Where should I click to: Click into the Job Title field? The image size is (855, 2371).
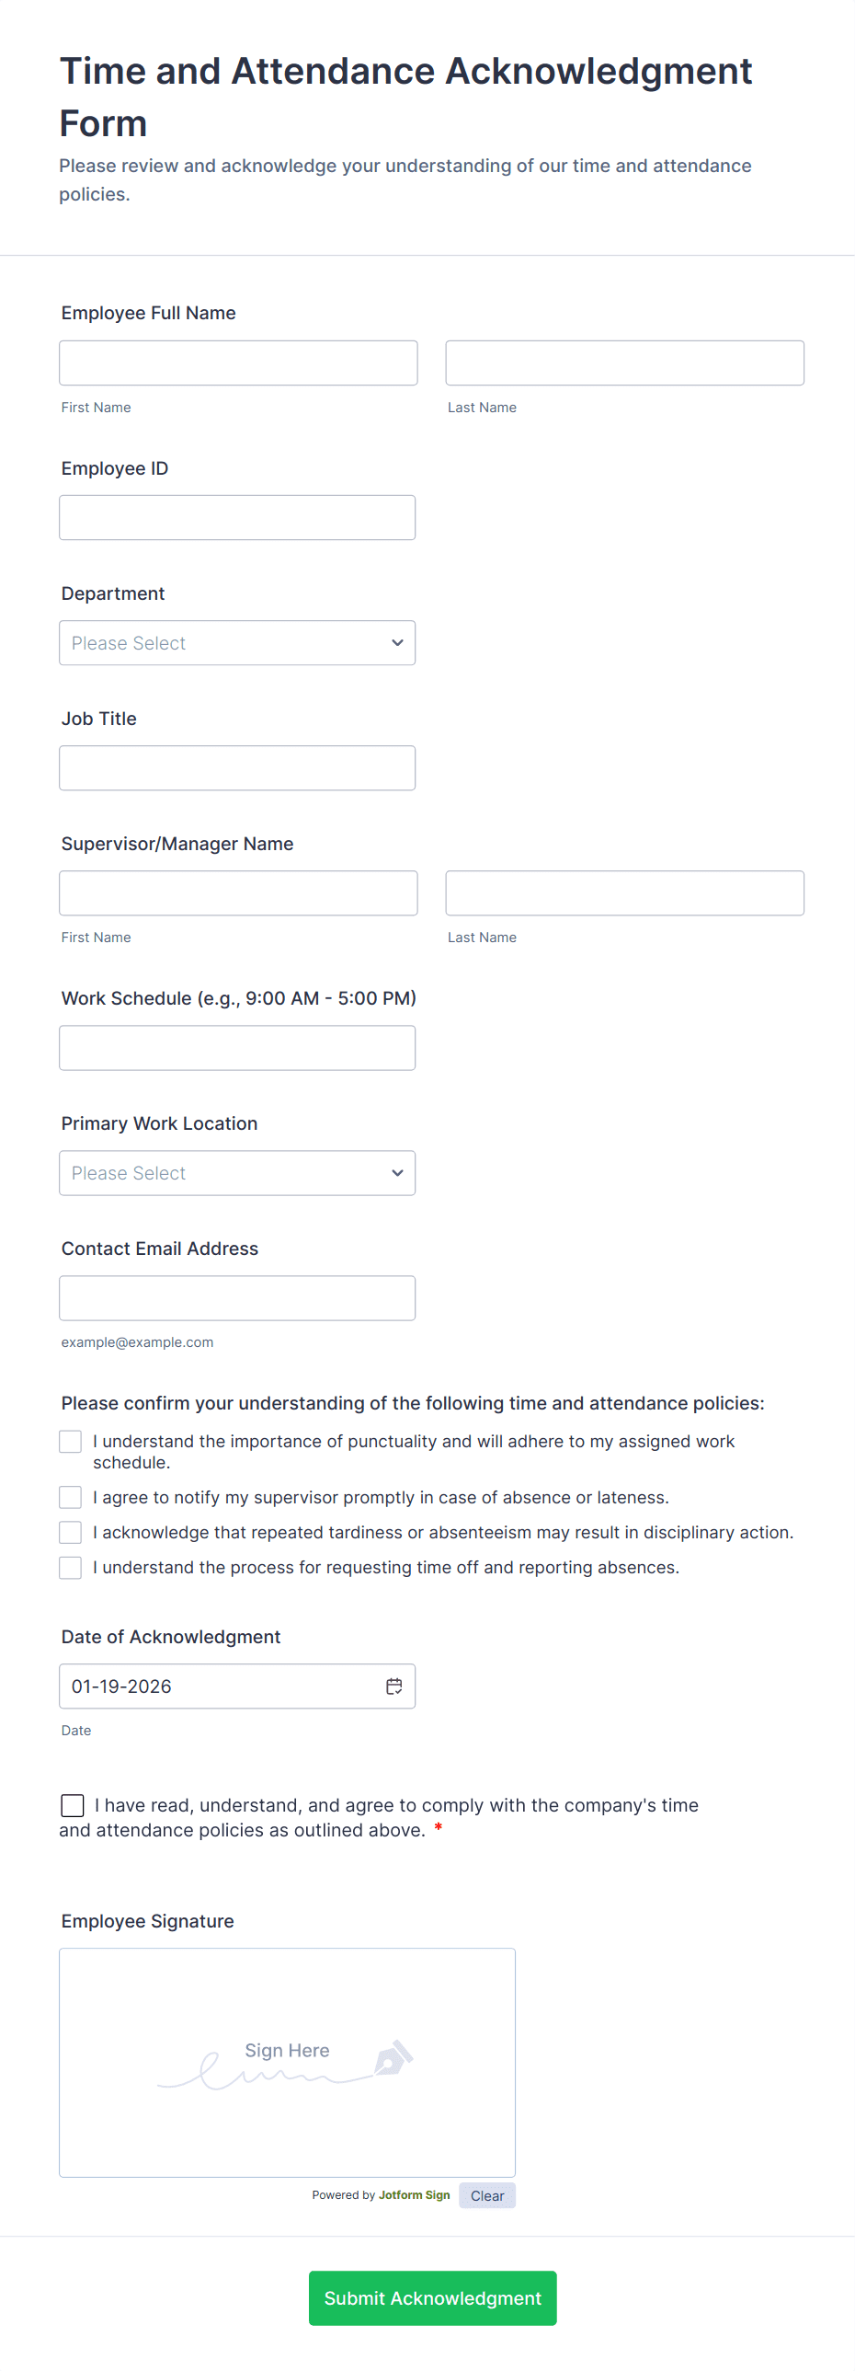point(237,768)
